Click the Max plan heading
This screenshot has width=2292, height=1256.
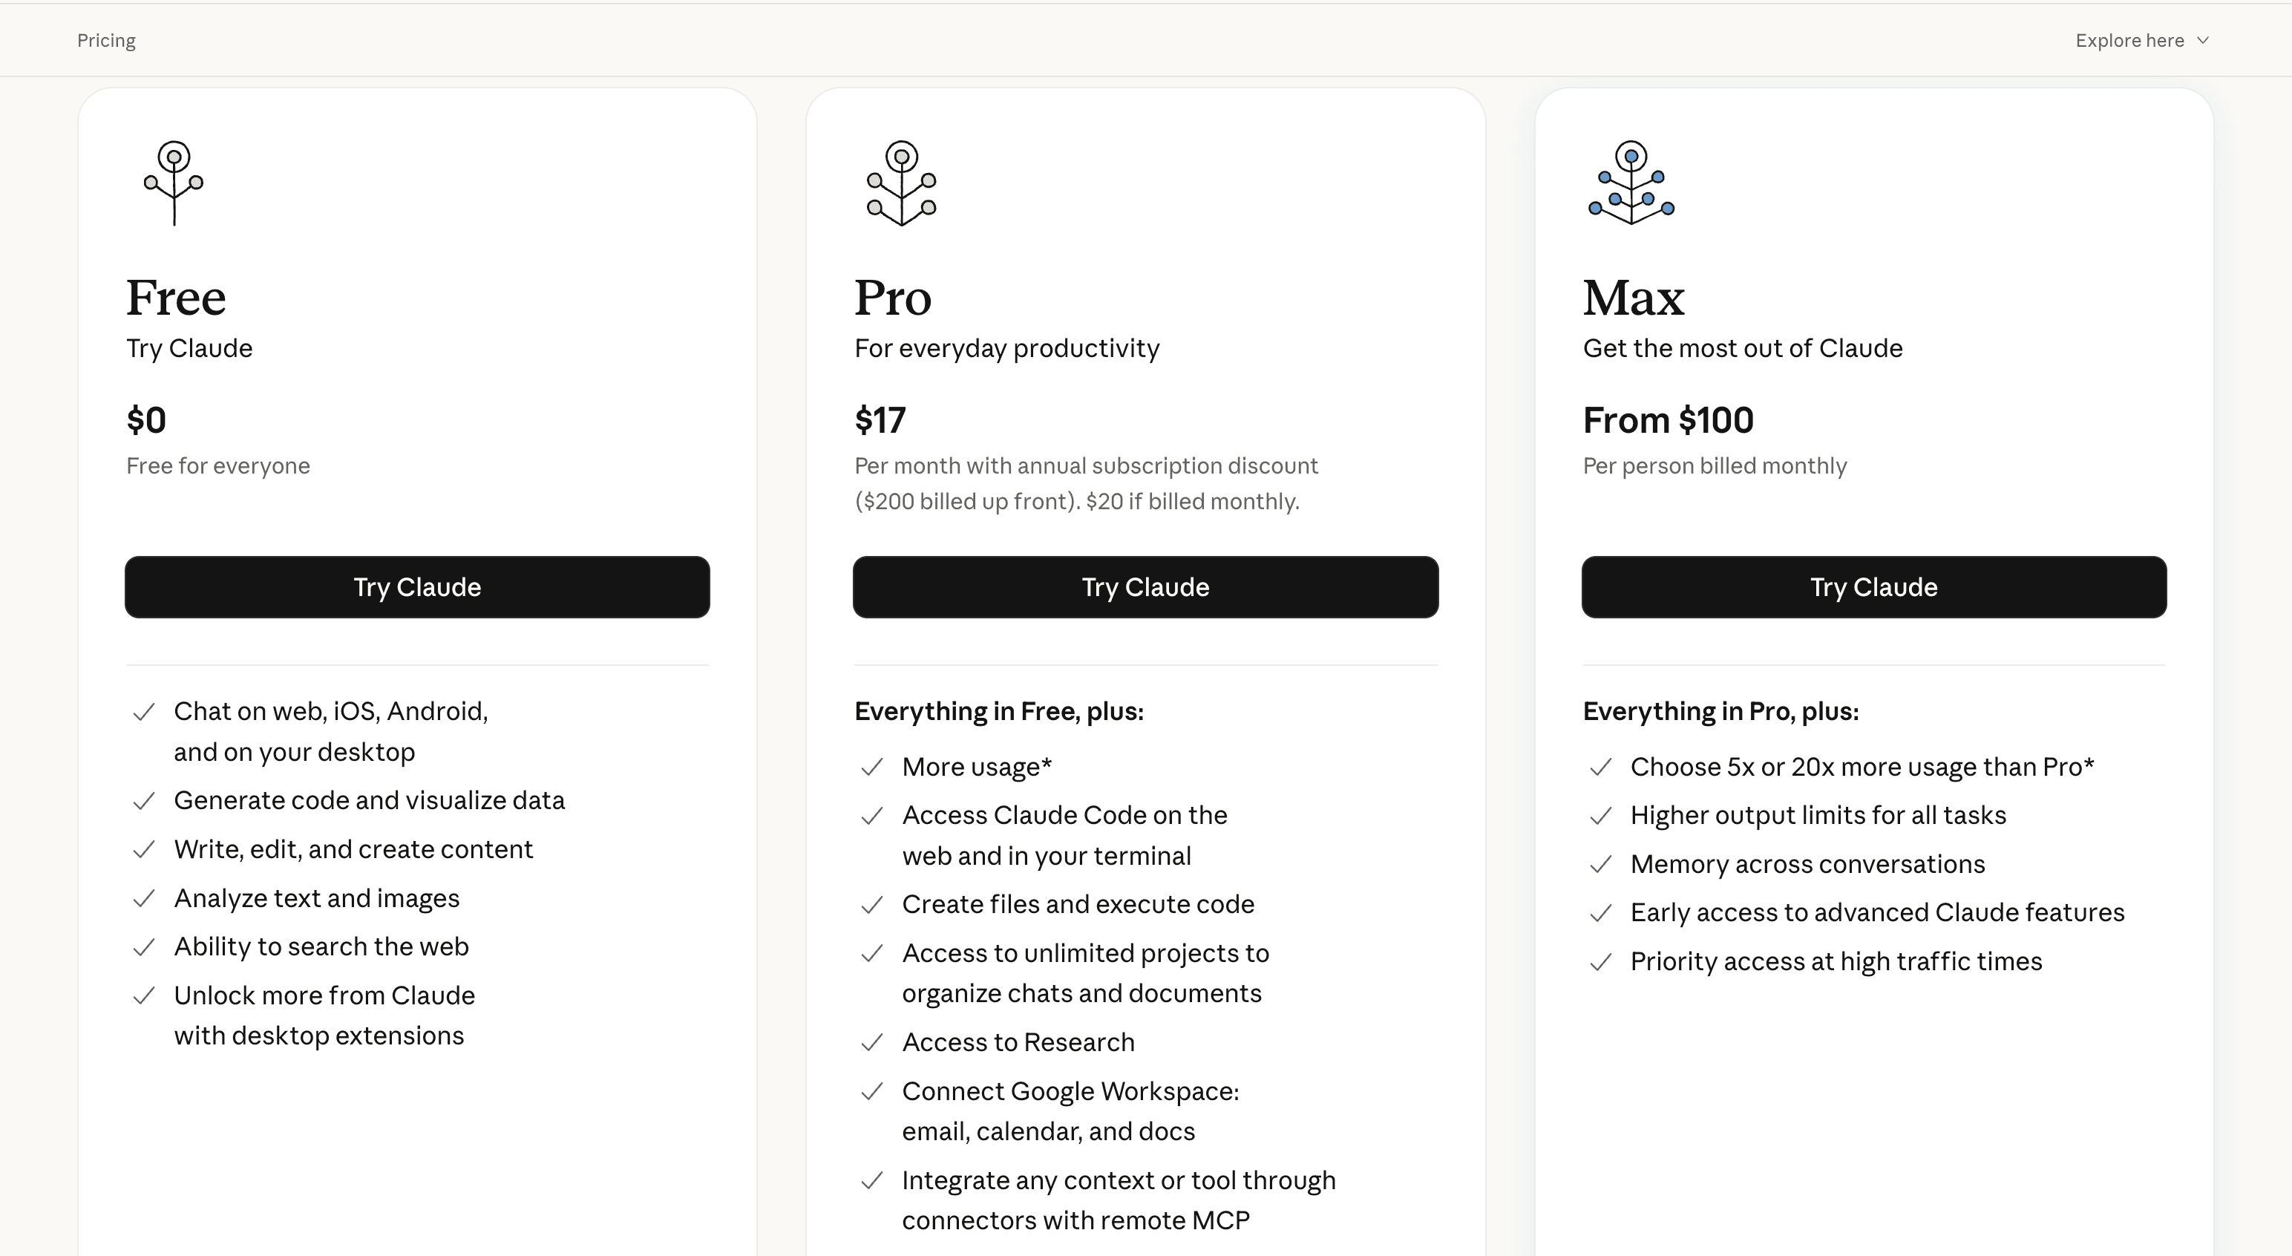(x=1633, y=298)
